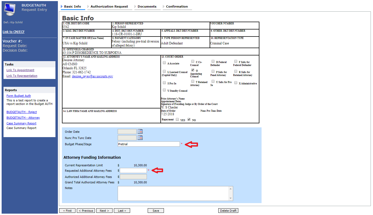Check the A Associate checkbox

[x=164, y=63]
